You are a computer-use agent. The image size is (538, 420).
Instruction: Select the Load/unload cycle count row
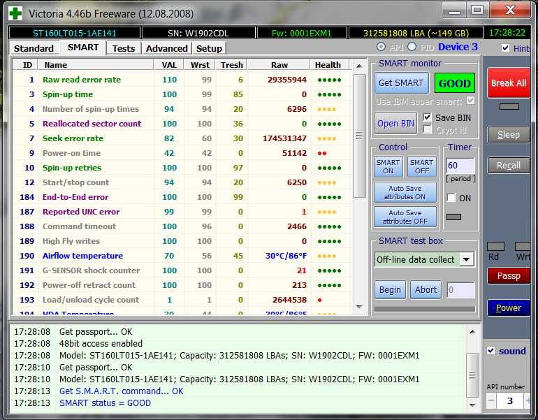tap(182, 300)
